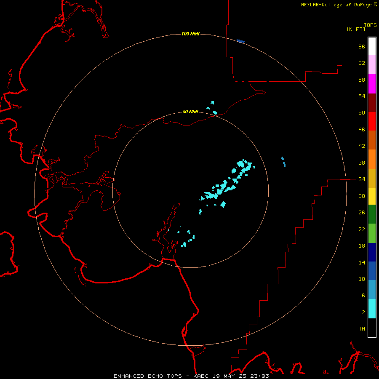The height and width of the screenshot is (379, 379).
Task: Click the dark red legend swatch
Action: [x=372, y=102]
